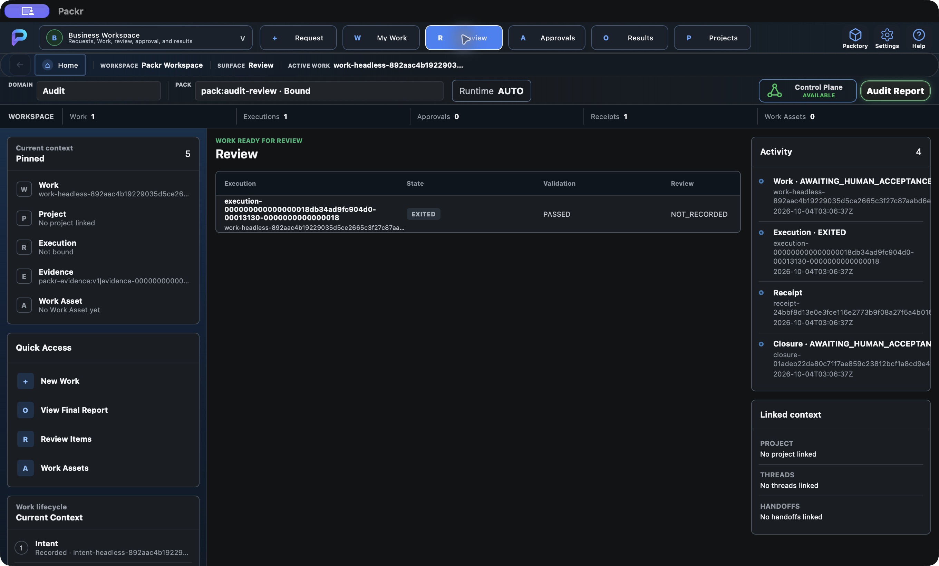Click the R icon beside pinned Execution
Viewport: 939px width, 566px height.
[x=24, y=247]
